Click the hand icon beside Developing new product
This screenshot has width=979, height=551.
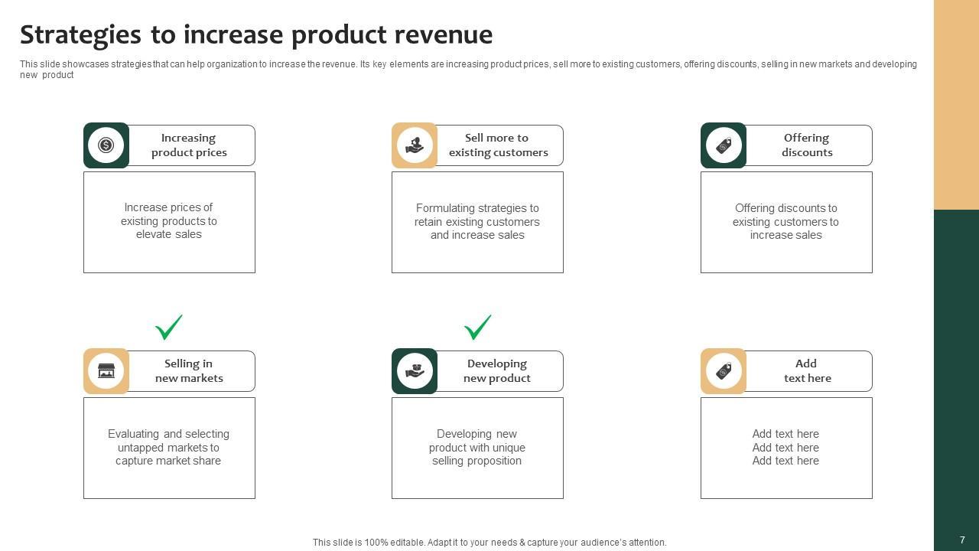(x=415, y=371)
